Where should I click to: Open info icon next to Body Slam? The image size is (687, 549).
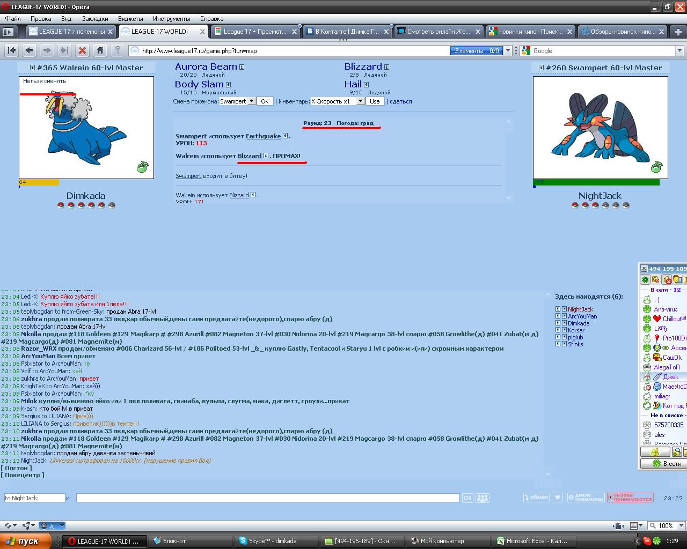(228, 85)
